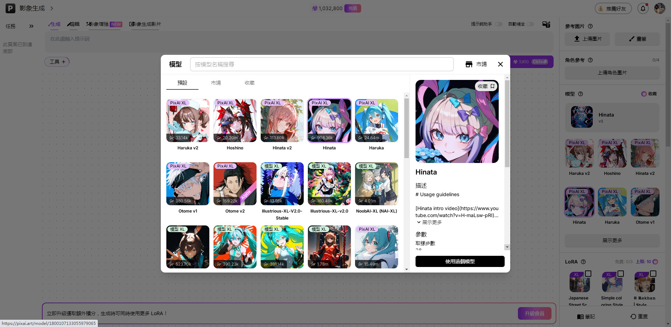
Task: Open the 工具 + tools menu
Action: (x=57, y=62)
